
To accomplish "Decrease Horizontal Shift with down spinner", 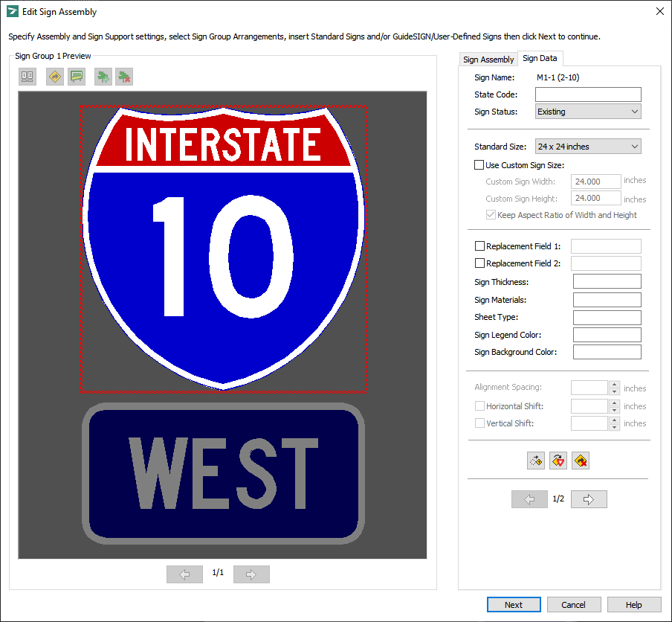I will click(x=614, y=409).
